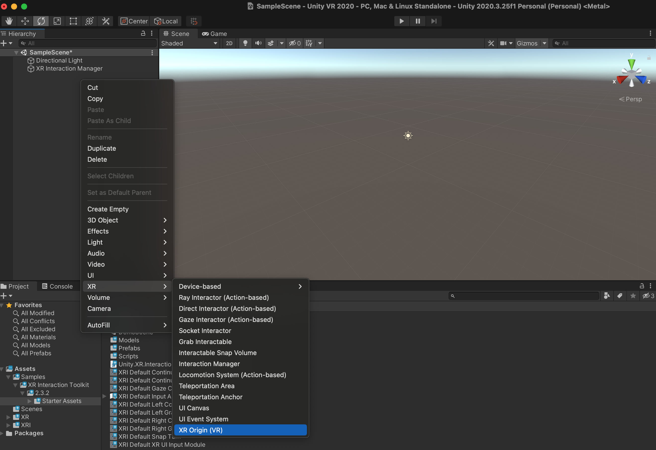The height and width of the screenshot is (450, 656).
Task: Select the Scale tool
Action: [57, 21]
